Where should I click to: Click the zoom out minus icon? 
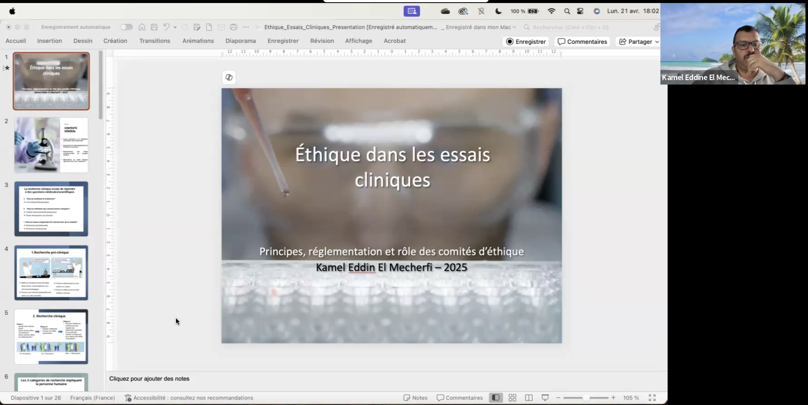(558, 398)
